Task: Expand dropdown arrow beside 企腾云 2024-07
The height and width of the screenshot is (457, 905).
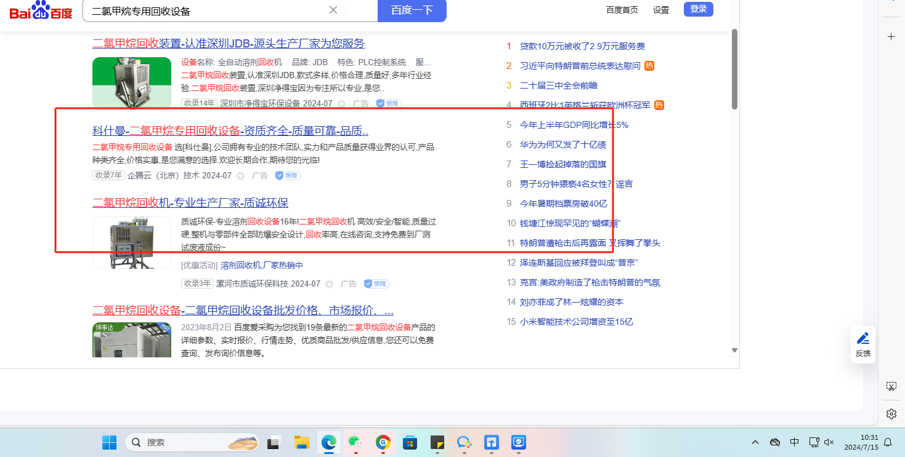Action: 240,176
